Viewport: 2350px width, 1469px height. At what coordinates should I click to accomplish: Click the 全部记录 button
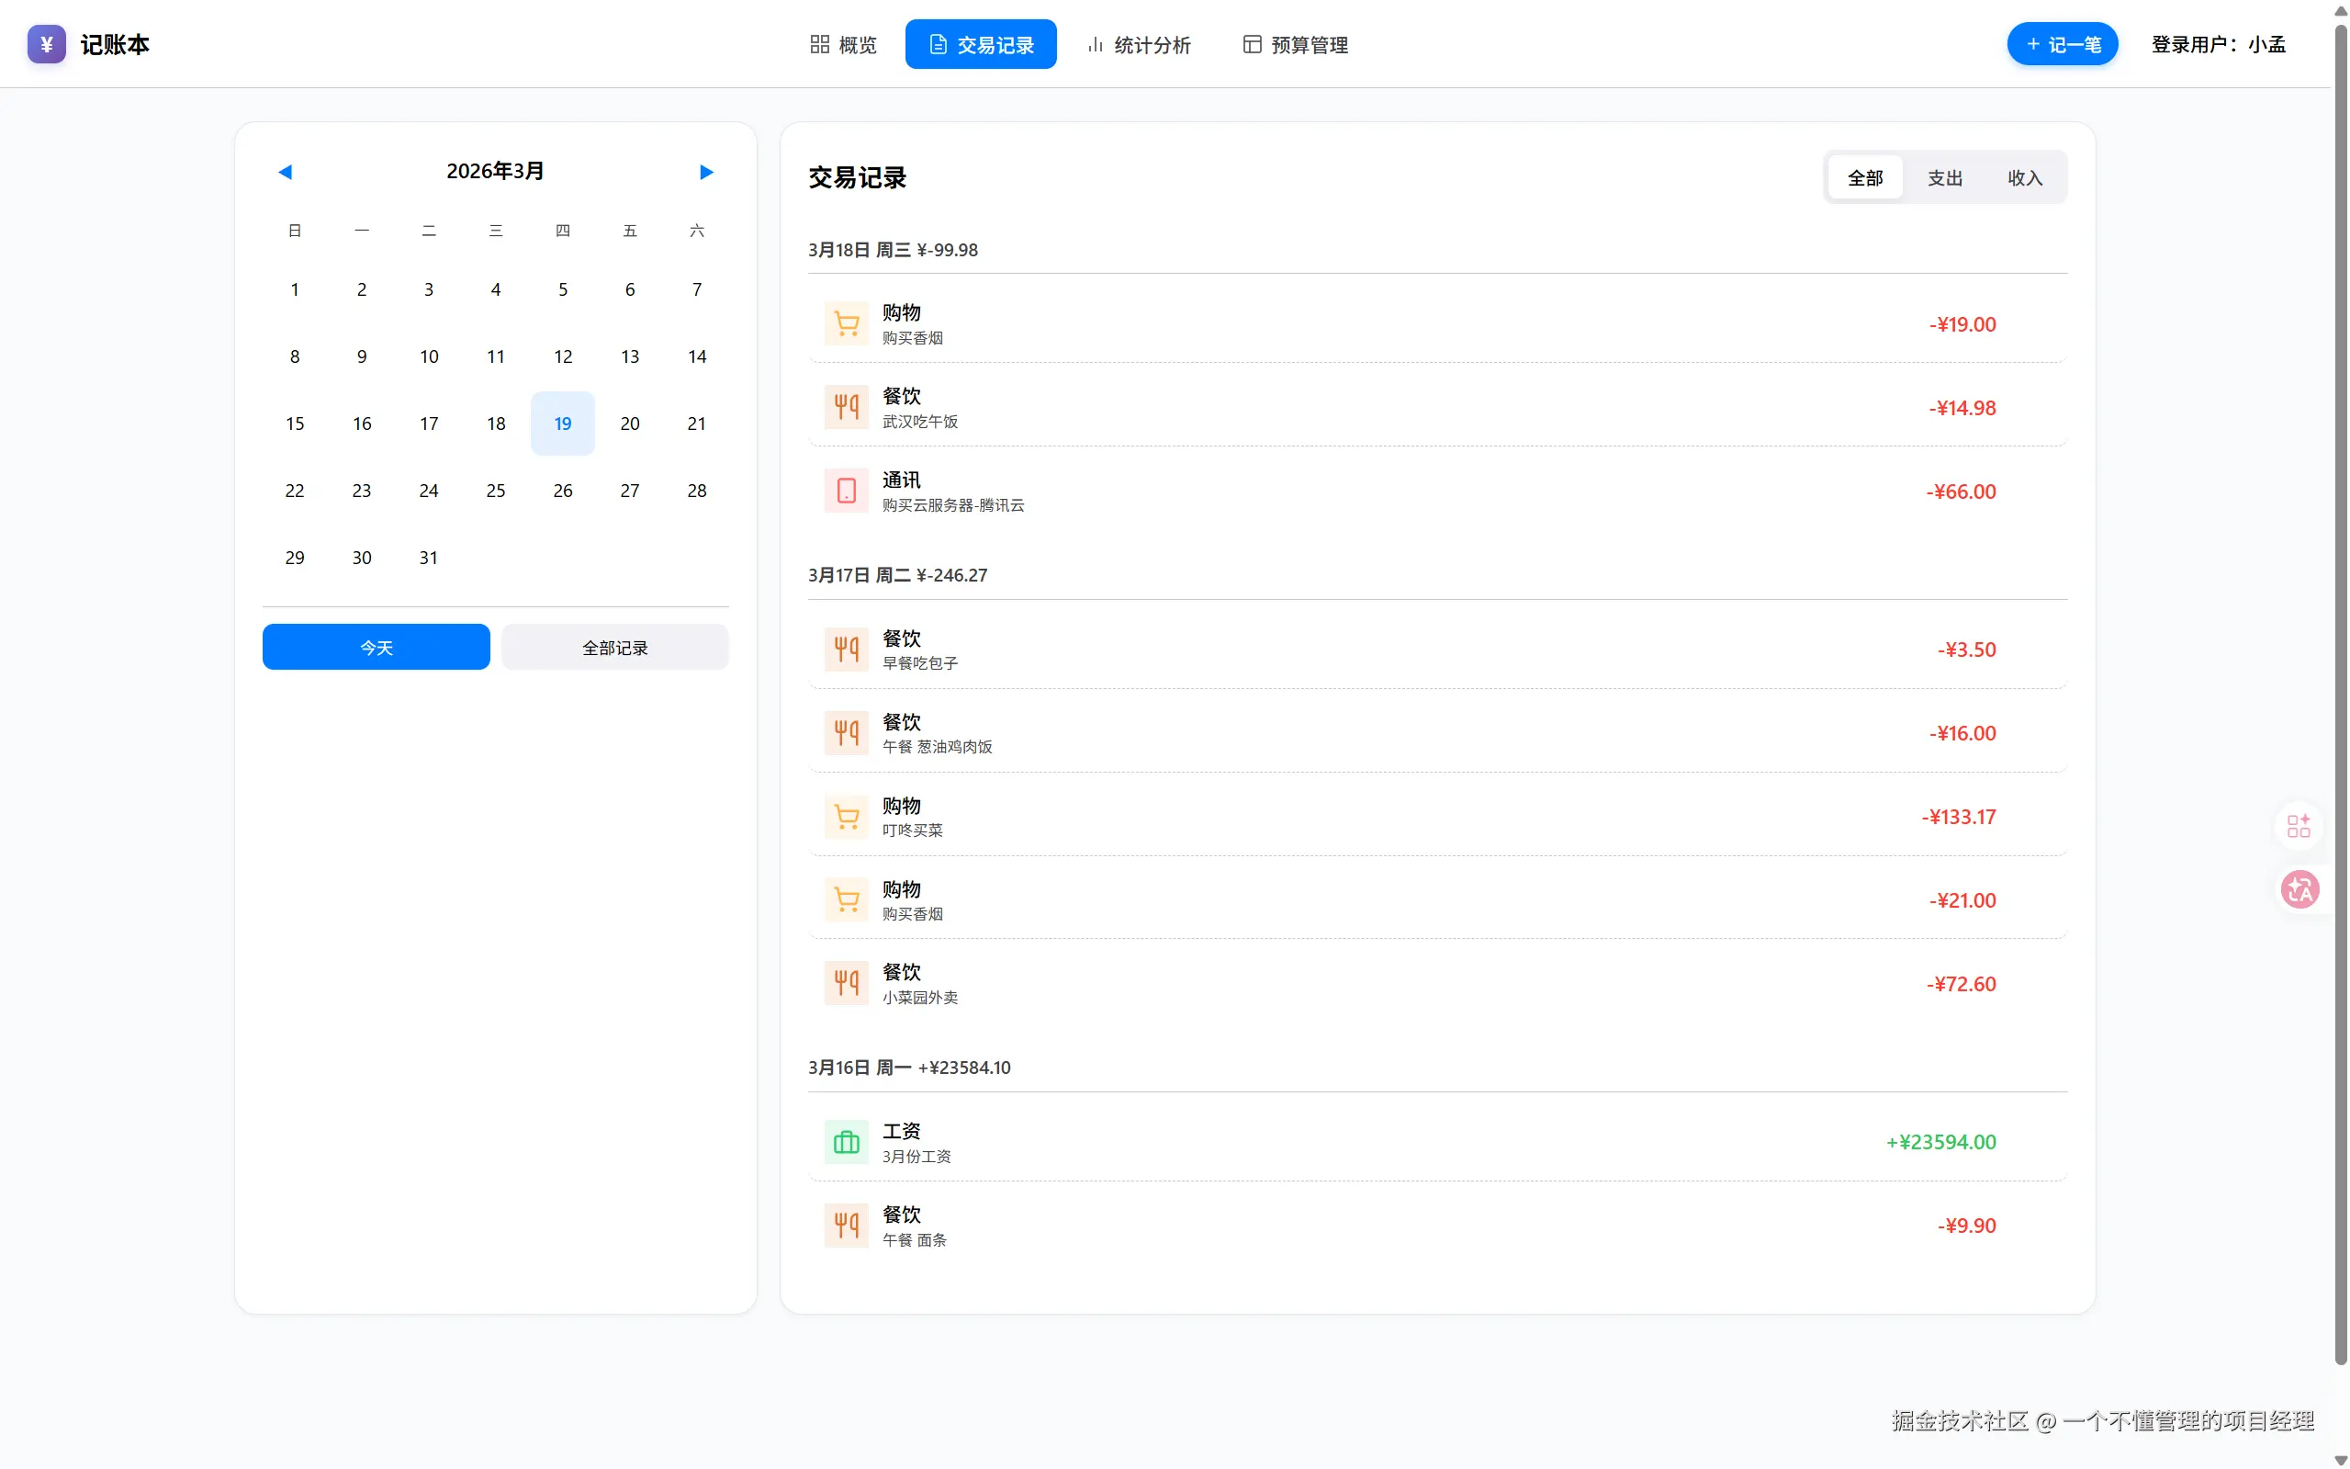pyautogui.click(x=614, y=647)
